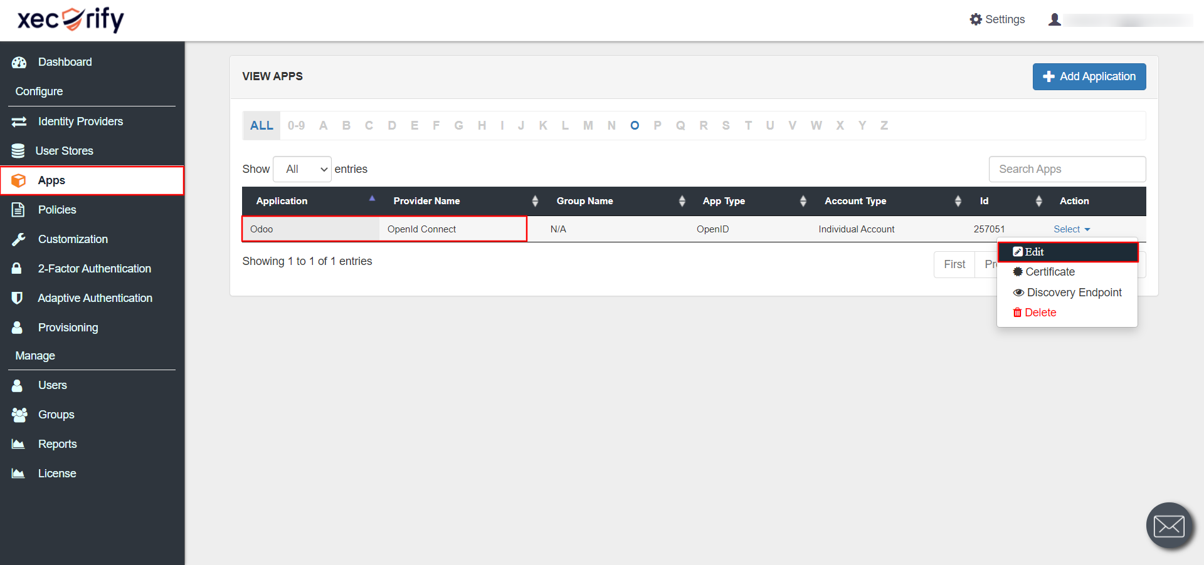Open the Show entries dropdown

[x=302, y=169]
